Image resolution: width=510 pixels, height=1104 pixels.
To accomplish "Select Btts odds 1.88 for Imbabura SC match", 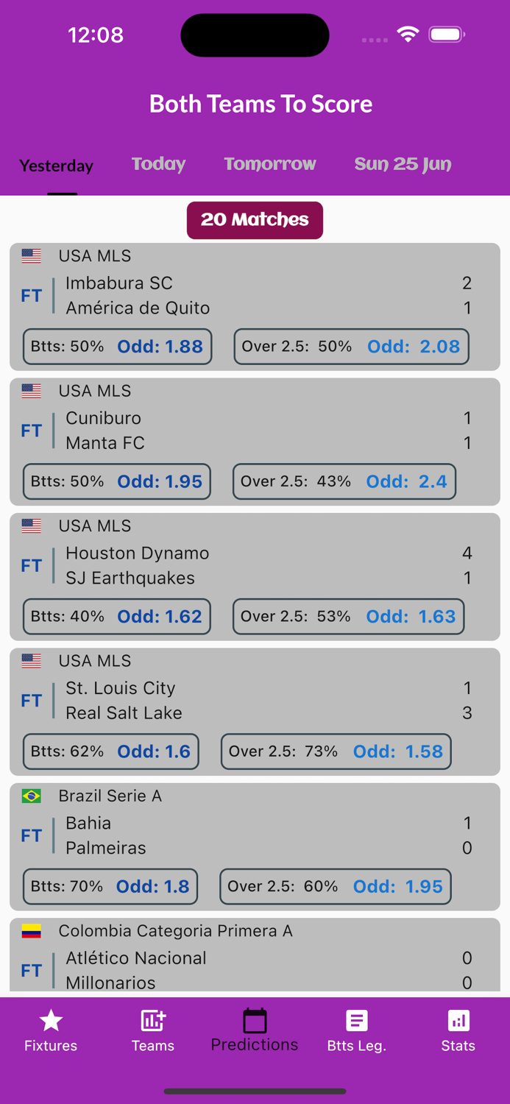I will 116,346.
